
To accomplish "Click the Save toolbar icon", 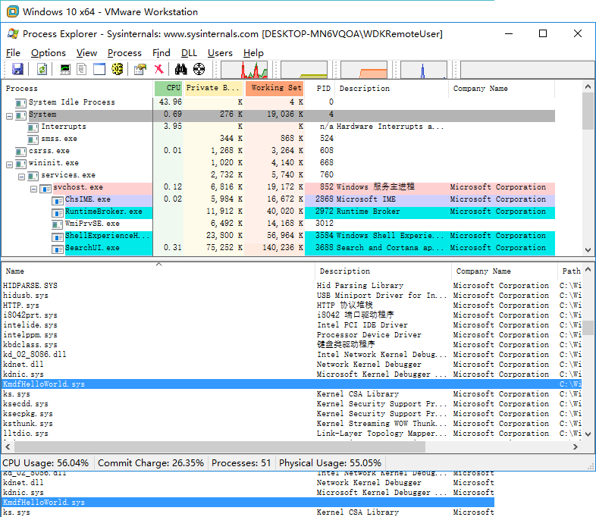I will point(17,69).
